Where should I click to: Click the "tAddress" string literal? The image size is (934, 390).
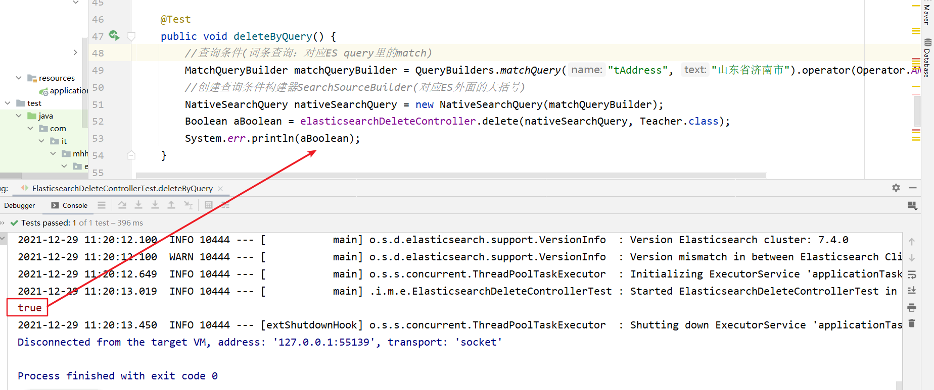(638, 70)
